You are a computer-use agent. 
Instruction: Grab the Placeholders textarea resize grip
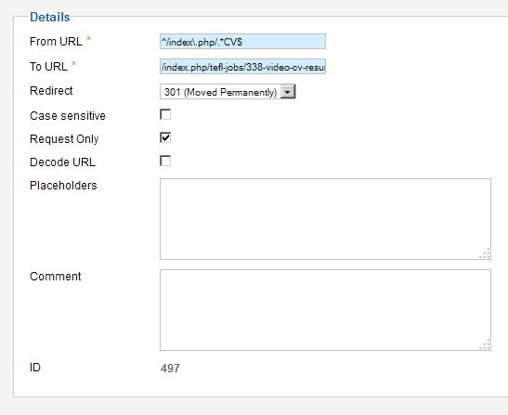pos(485,253)
